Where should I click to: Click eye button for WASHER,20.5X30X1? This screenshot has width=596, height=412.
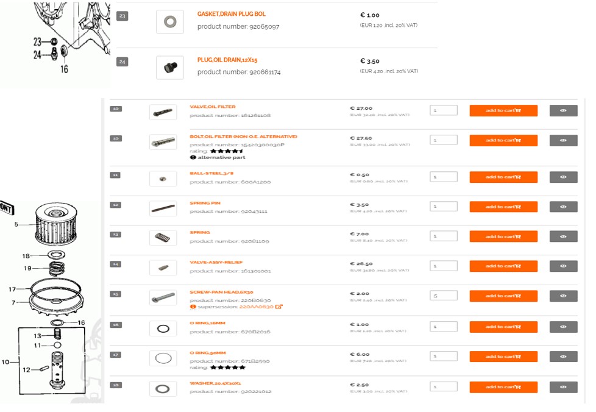(x=563, y=387)
